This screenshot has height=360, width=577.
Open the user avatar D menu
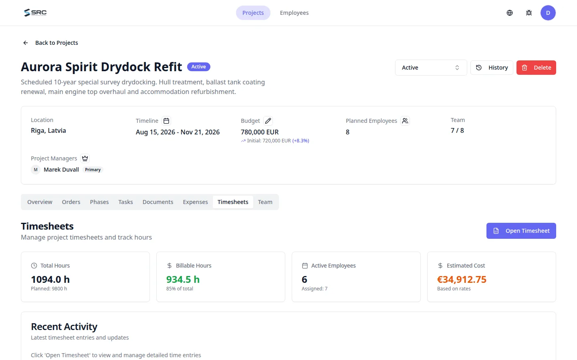(x=548, y=13)
